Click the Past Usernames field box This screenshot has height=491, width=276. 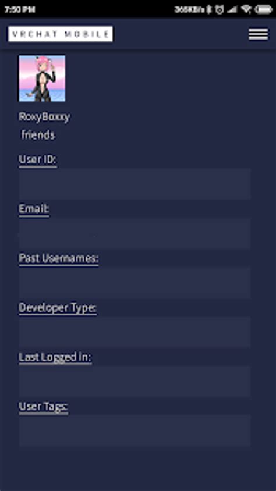[x=135, y=283]
